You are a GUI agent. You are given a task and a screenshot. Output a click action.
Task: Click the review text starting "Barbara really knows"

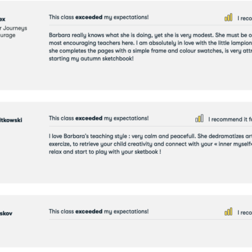coord(151,47)
